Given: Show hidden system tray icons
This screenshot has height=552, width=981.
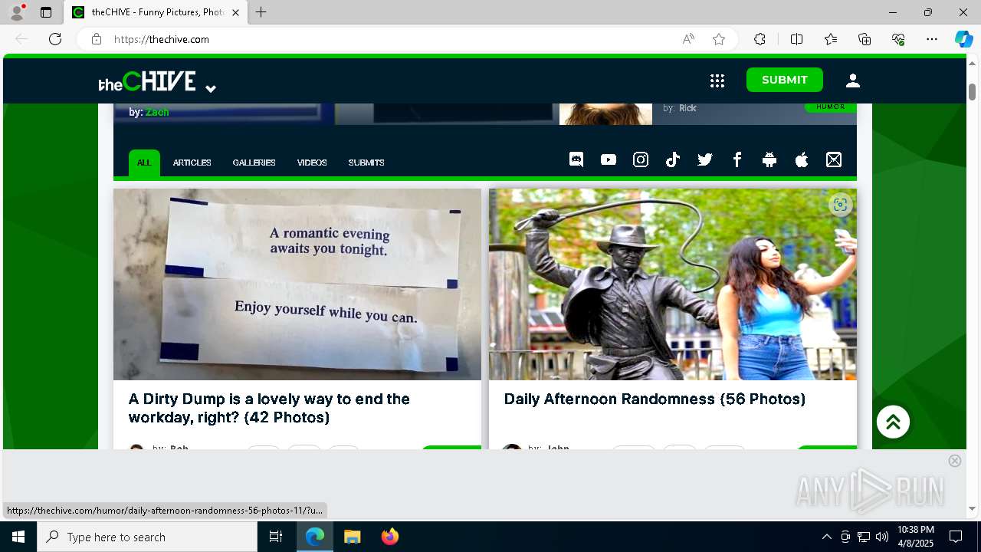Looking at the screenshot, I should [x=826, y=537].
